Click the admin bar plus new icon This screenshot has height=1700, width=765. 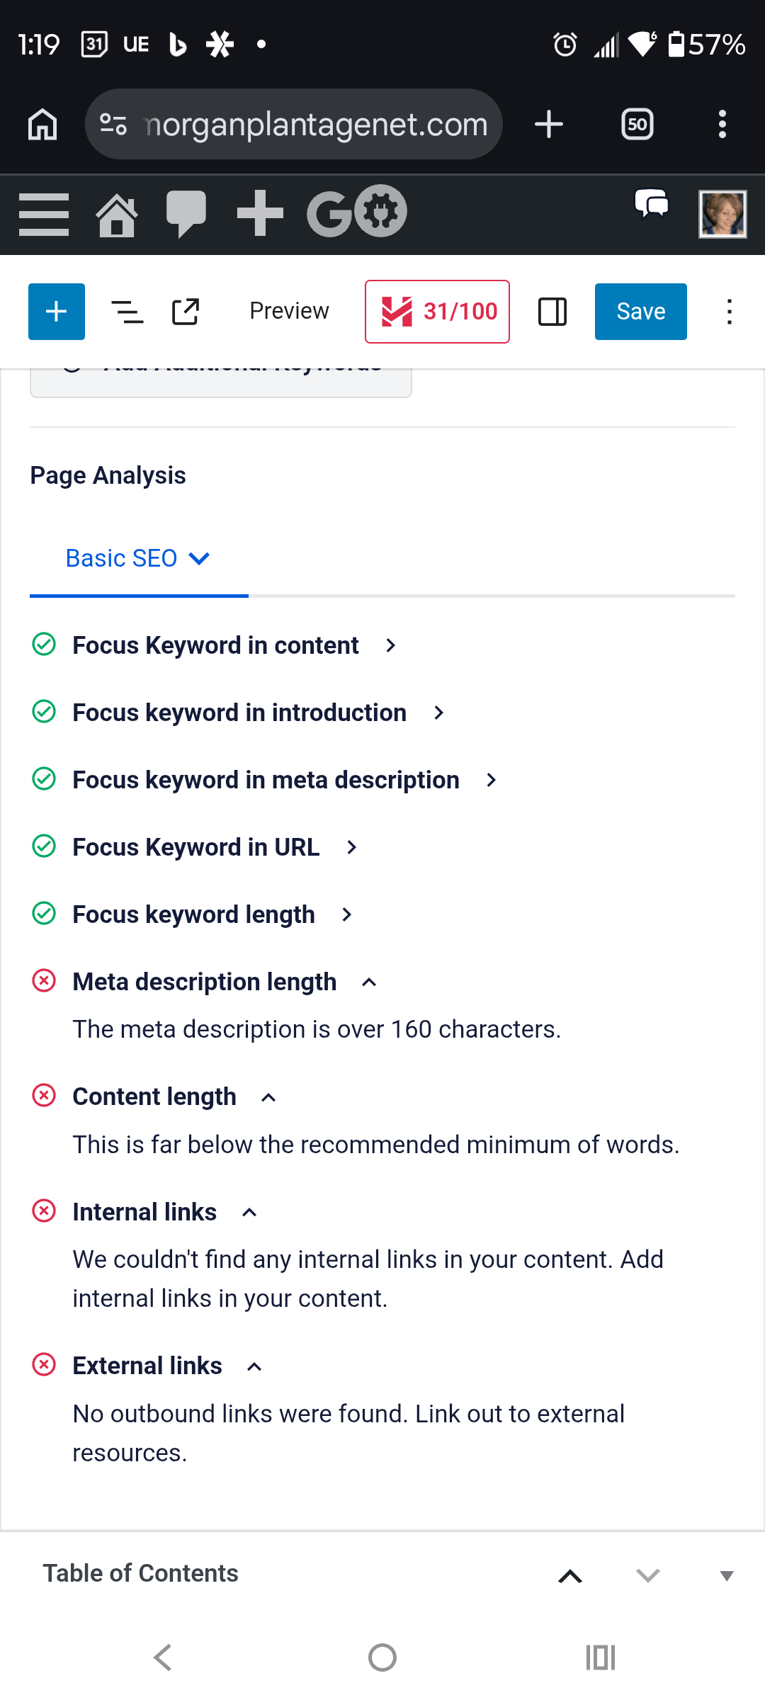click(260, 213)
